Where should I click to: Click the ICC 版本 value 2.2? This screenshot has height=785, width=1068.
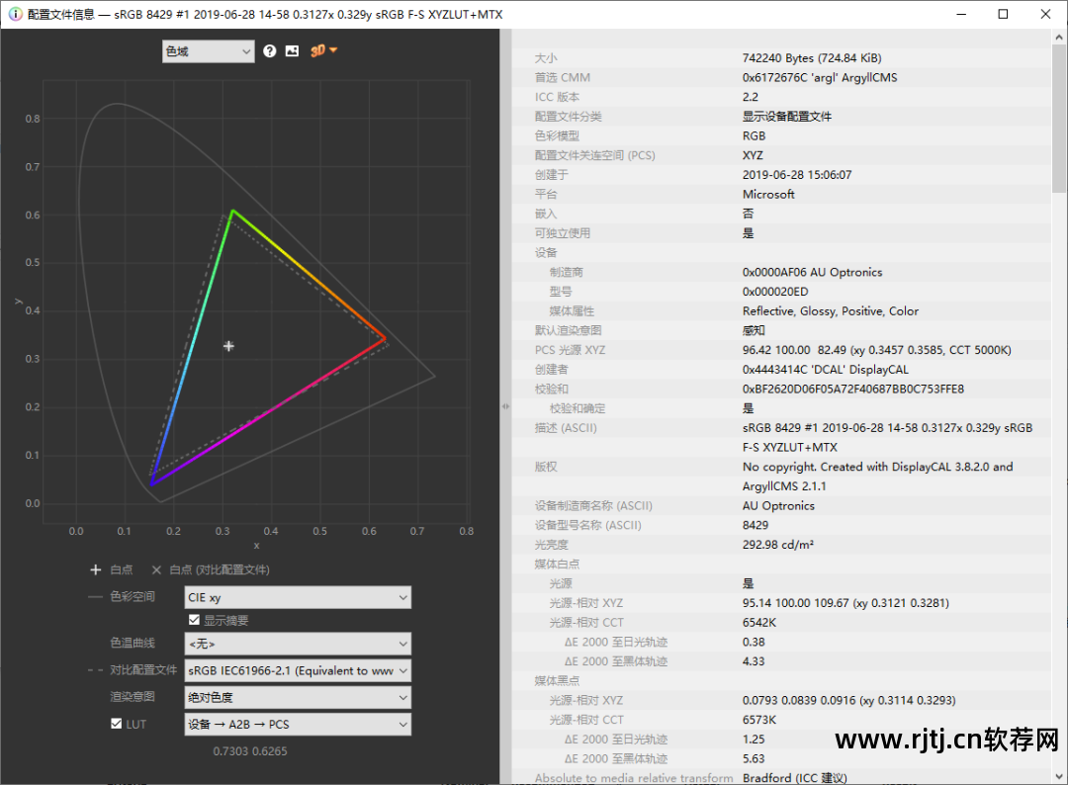(750, 97)
